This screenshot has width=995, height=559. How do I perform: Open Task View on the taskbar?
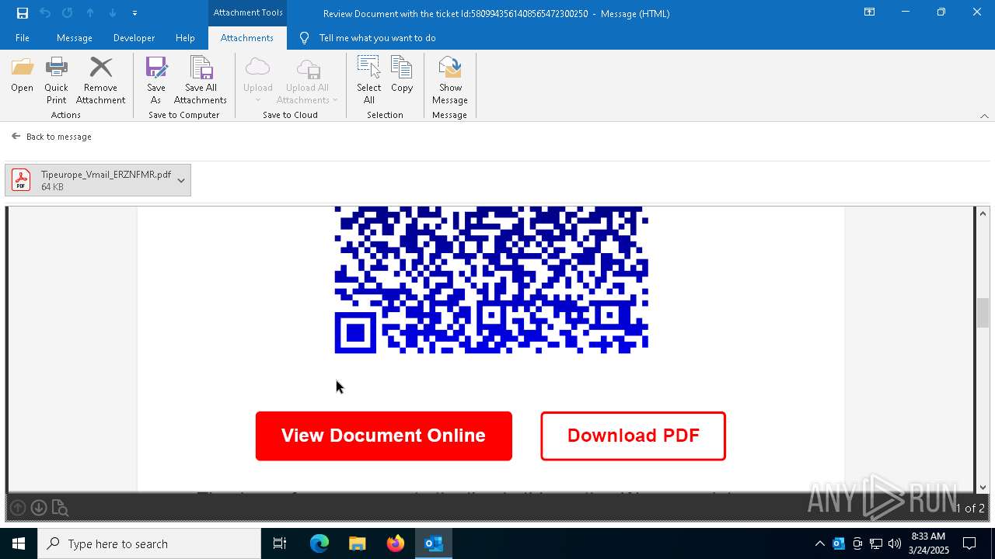280,543
